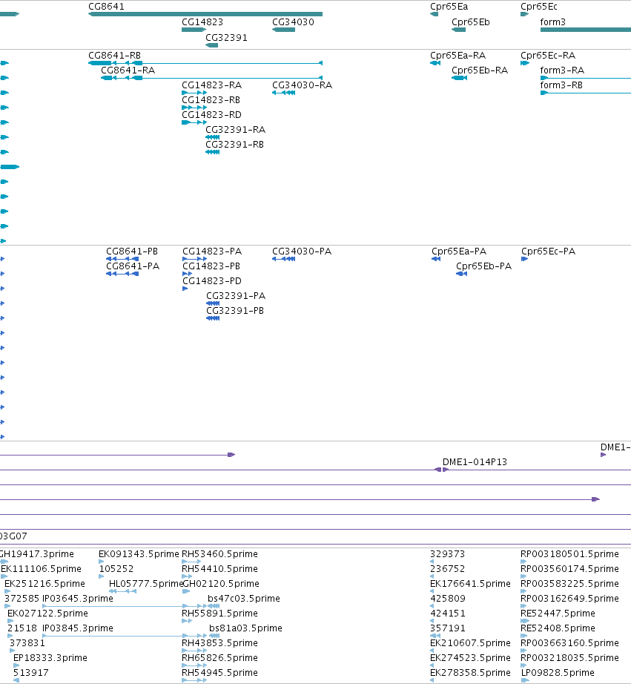Click transcript Cpr65Ec-RA
This screenshot has width=631, height=684.
(525, 63)
